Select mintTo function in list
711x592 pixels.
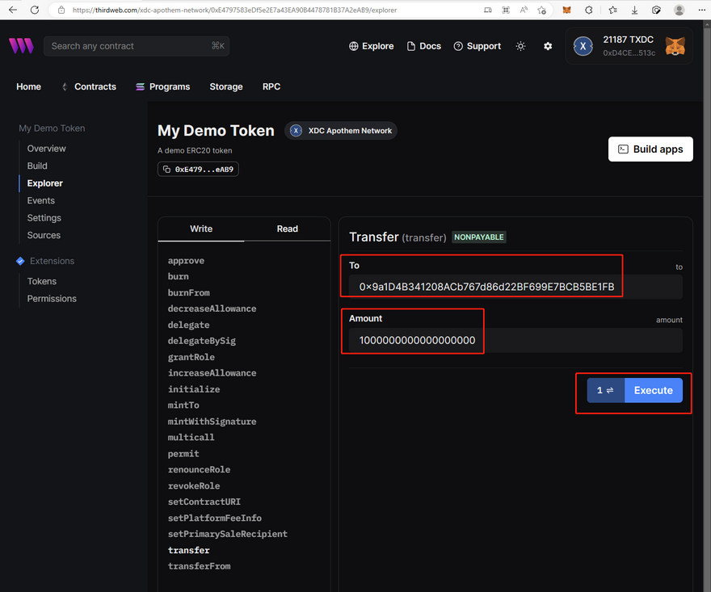click(x=183, y=405)
